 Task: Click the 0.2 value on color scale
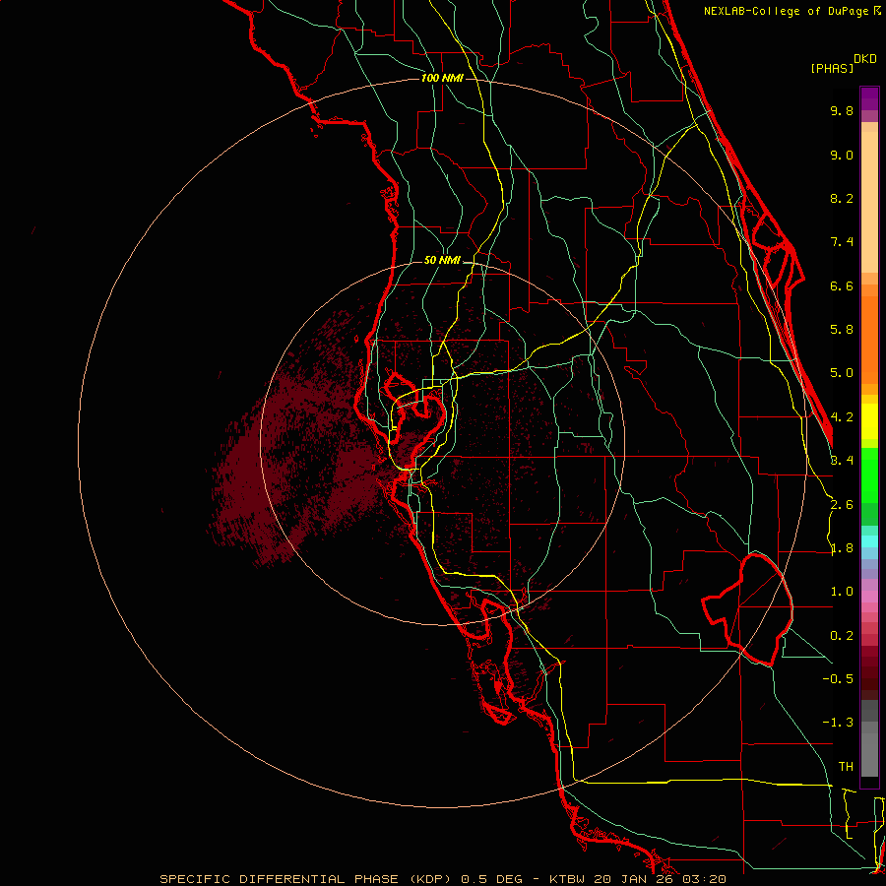click(x=842, y=636)
